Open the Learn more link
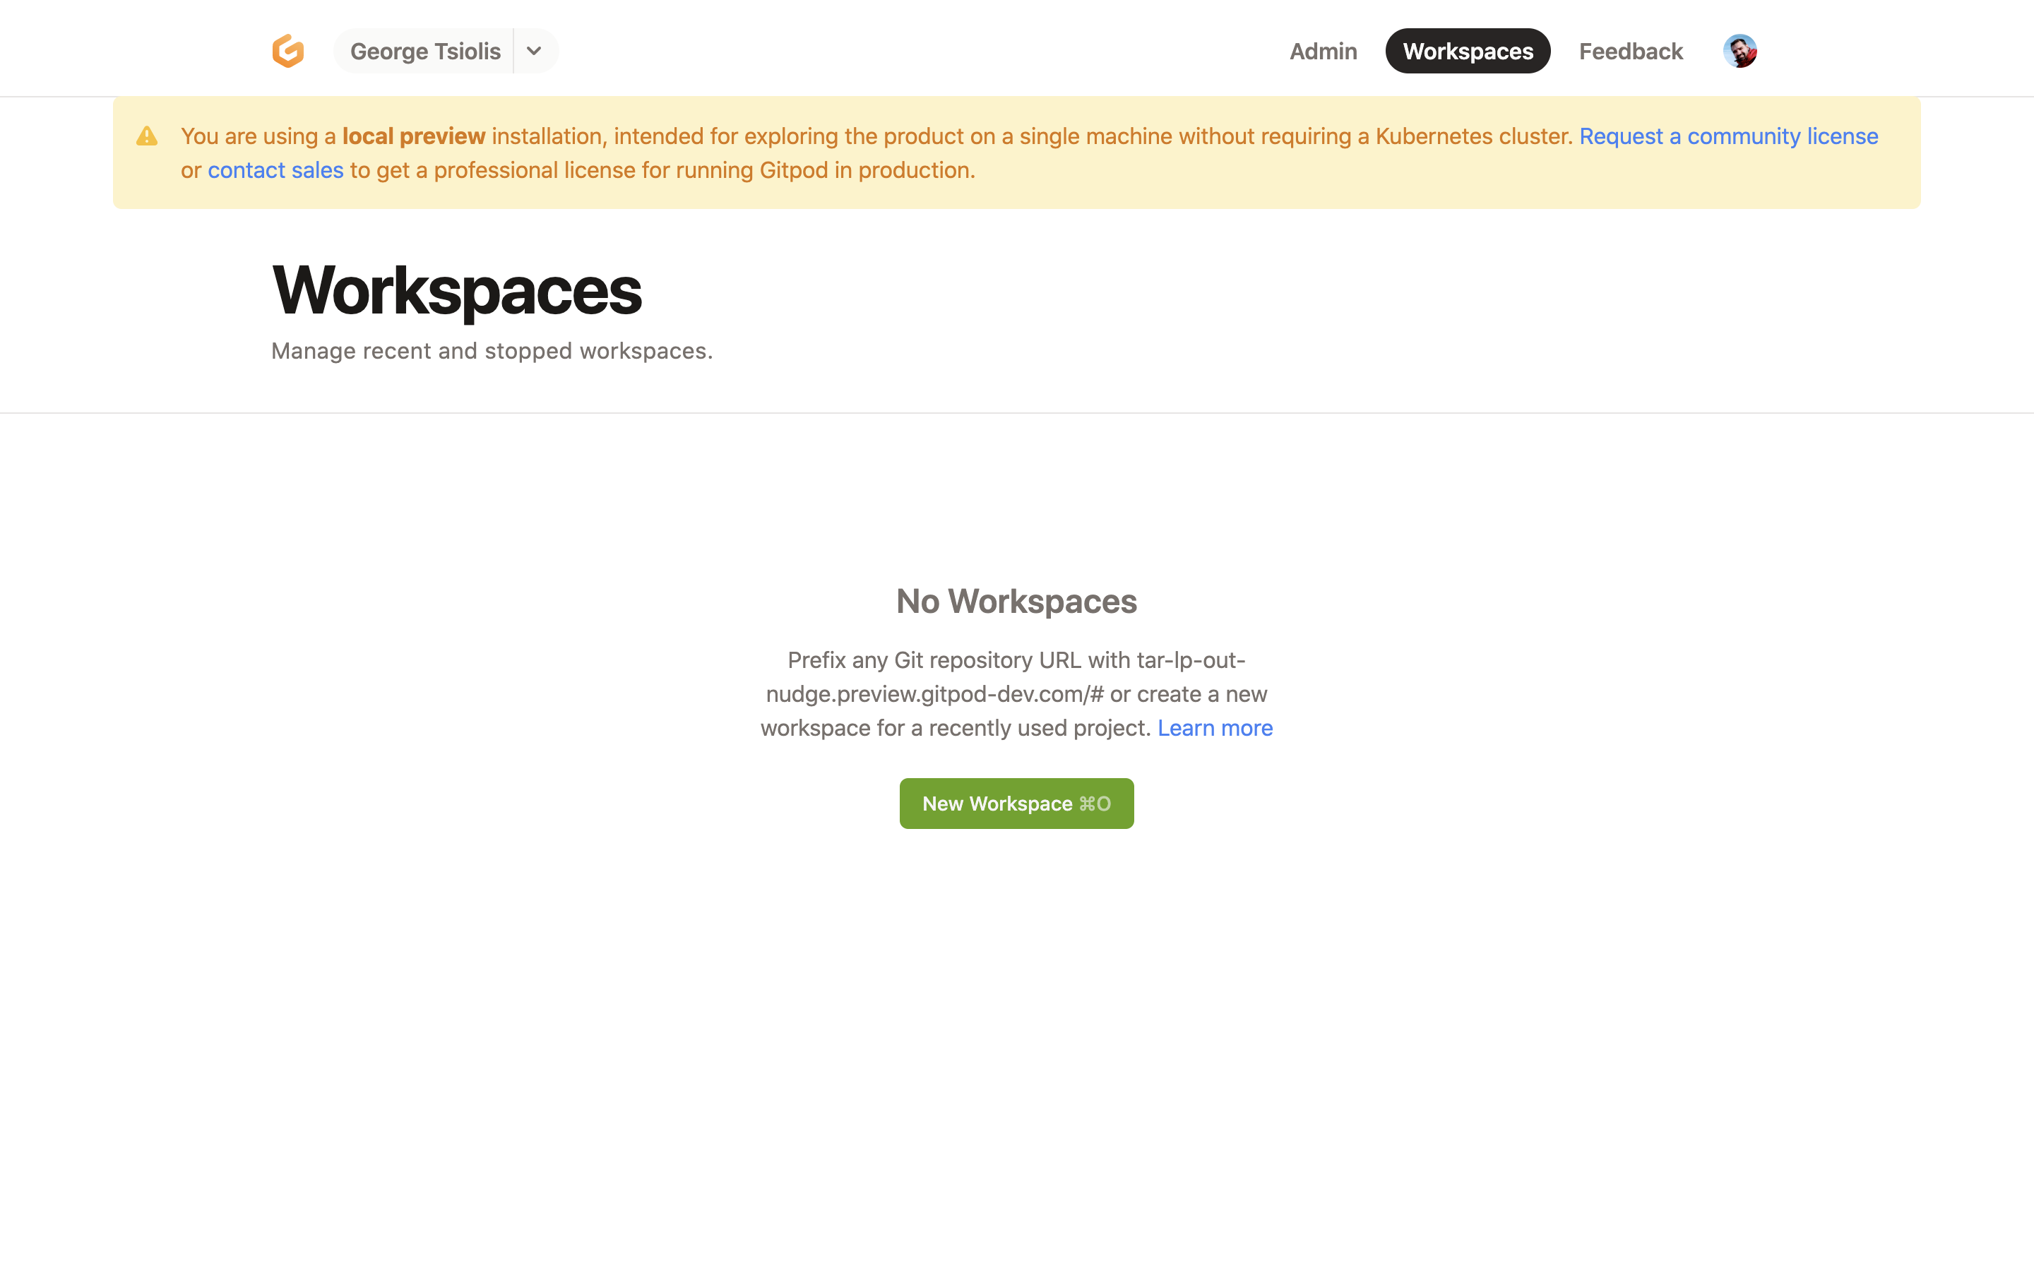Image resolution: width=2034 pixels, height=1271 pixels. click(x=1215, y=728)
